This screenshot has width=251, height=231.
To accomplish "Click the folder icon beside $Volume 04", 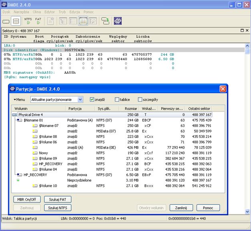I will click(35, 169).
